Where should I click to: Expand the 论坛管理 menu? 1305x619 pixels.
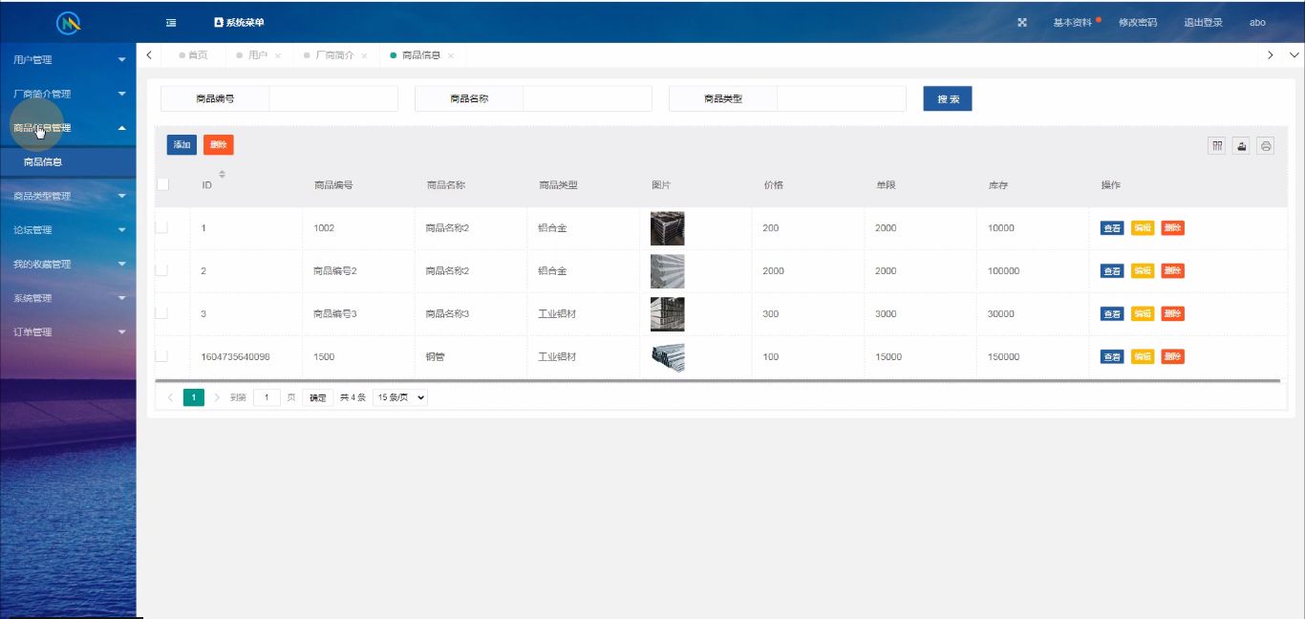(x=68, y=230)
